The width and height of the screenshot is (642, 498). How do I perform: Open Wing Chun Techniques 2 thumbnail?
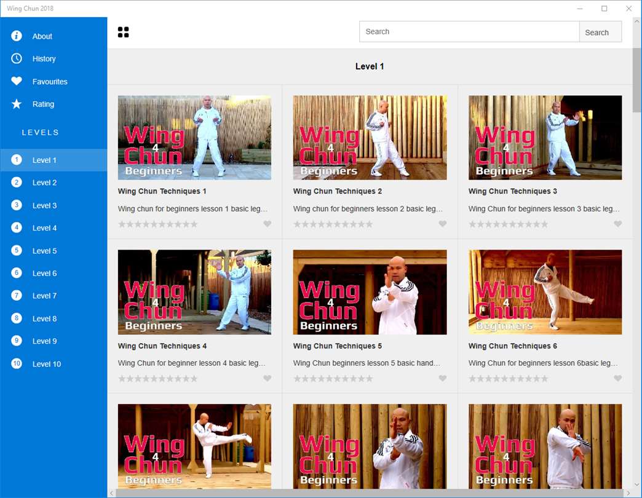[x=370, y=138]
